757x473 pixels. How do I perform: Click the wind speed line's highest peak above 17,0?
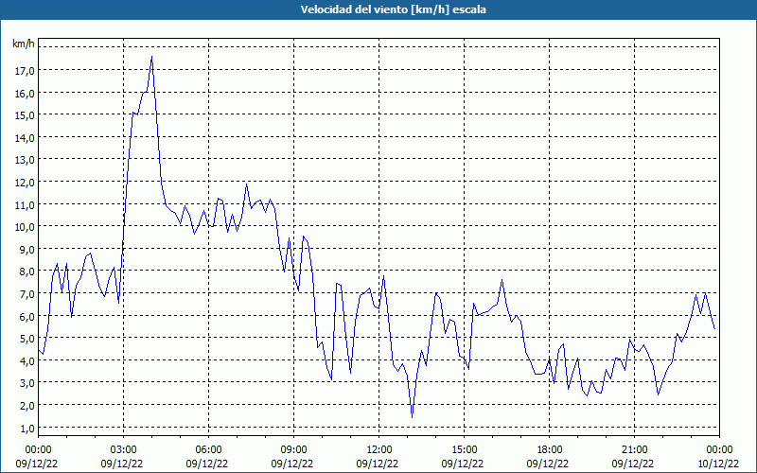(x=151, y=57)
